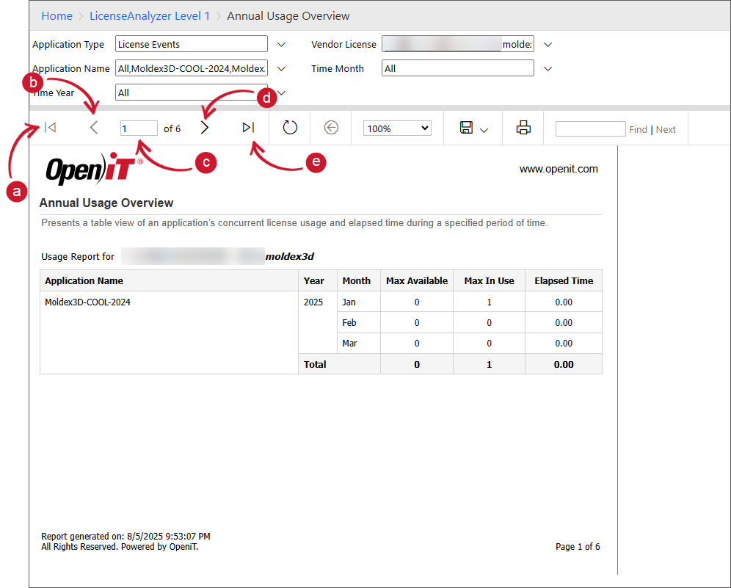
Task: Go to the first report page
Action: coord(51,127)
